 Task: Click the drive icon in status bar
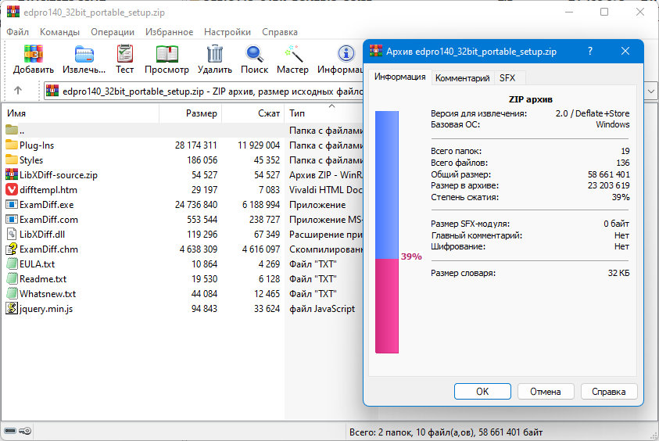click(x=10, y=431)
